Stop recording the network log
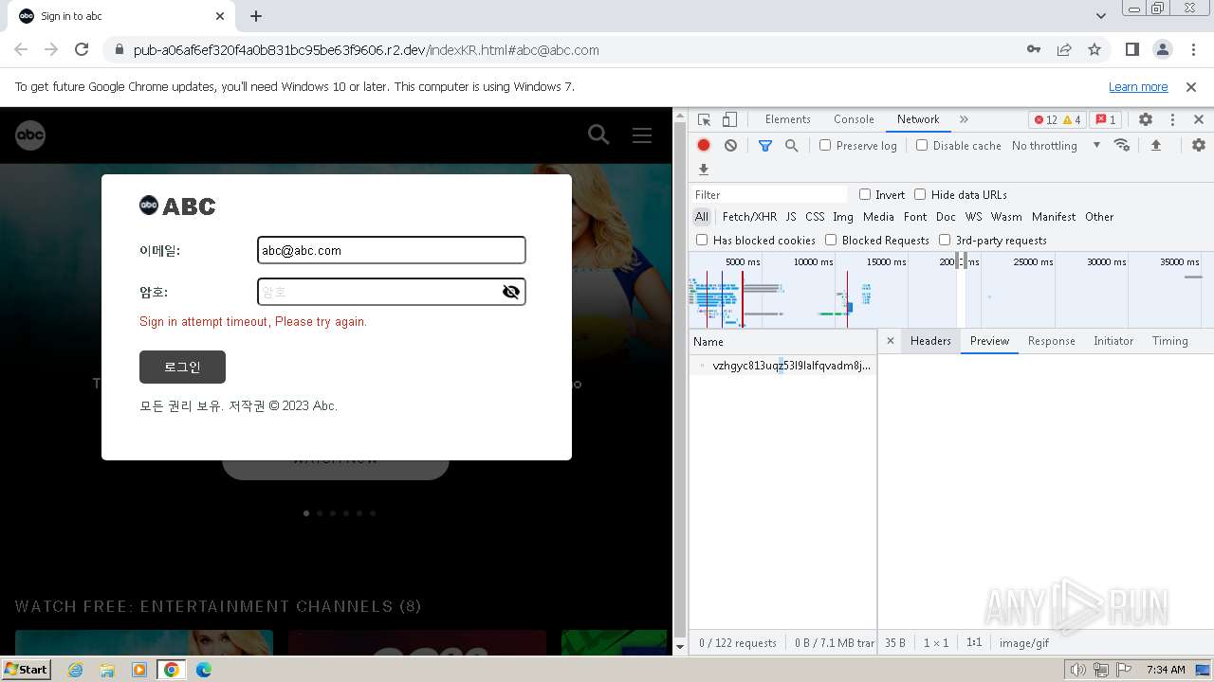The image size is (1214, 682). tap(704, 145)
